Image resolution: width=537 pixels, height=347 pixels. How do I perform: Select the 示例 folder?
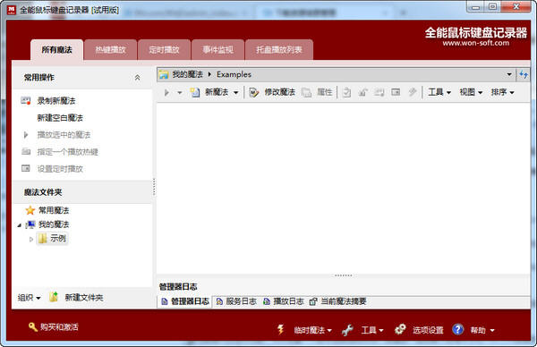pos(52,239)
